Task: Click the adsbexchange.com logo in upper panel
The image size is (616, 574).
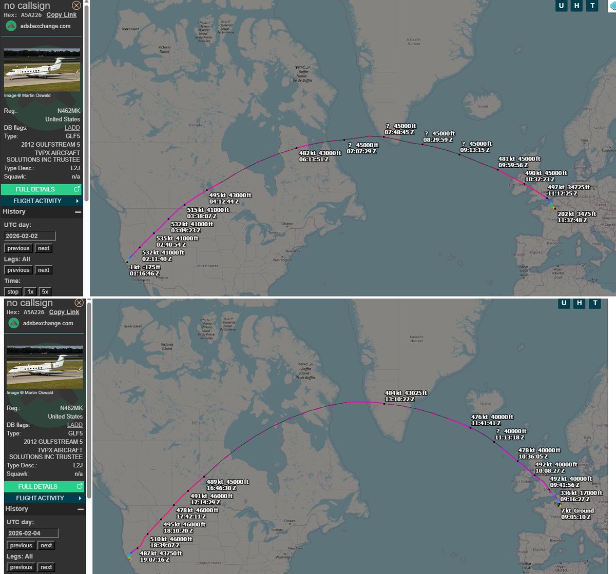Action: (x=11, y=26)
